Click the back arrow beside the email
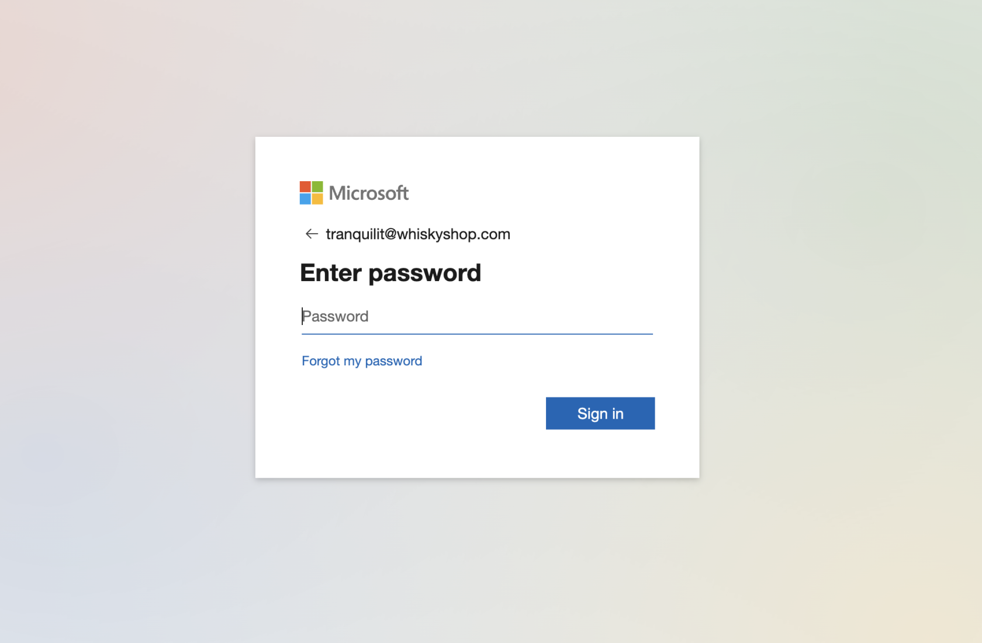 pos(312,234)
